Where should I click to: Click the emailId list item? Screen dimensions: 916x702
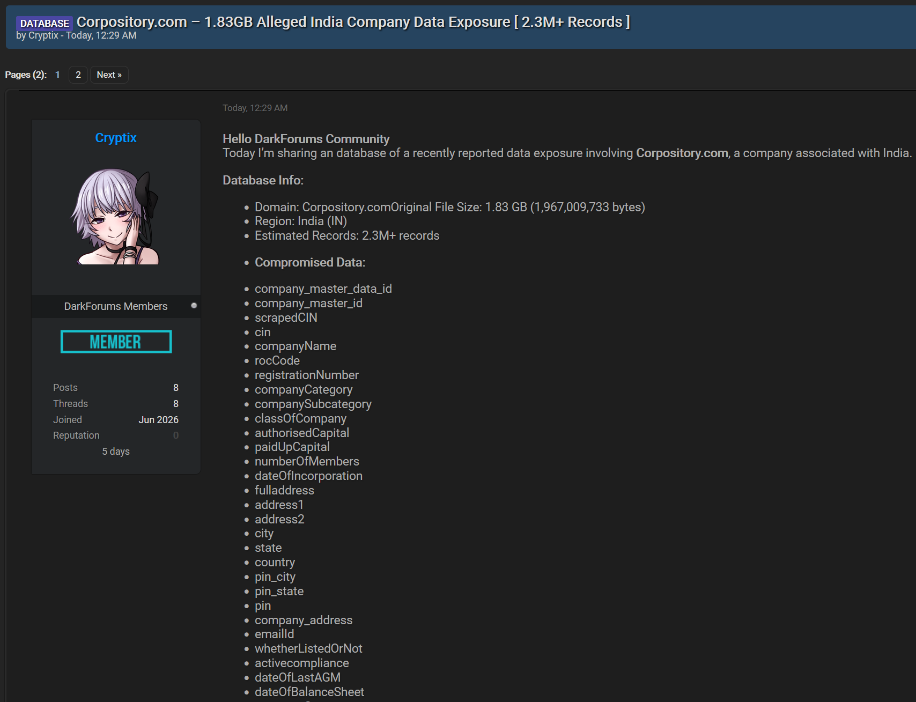click(275, 634)
